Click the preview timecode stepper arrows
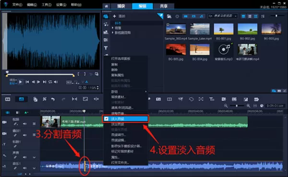The image size is (288, 177). click(98, 88)
